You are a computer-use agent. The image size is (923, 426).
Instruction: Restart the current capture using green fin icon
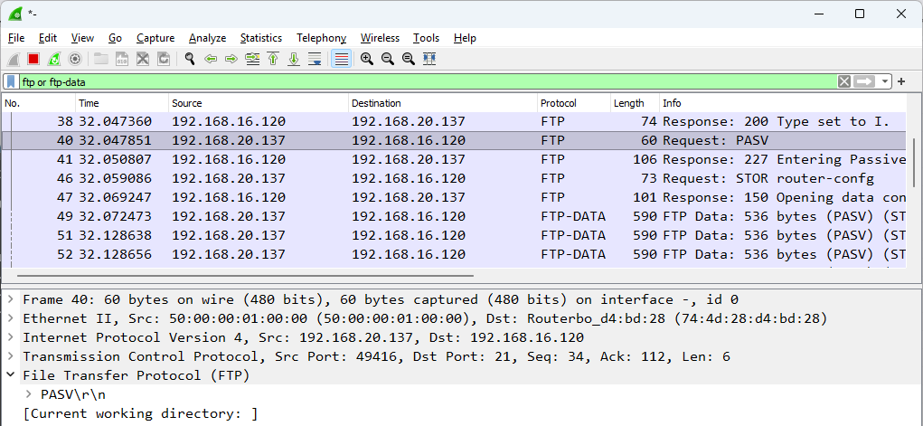(54, 59)
